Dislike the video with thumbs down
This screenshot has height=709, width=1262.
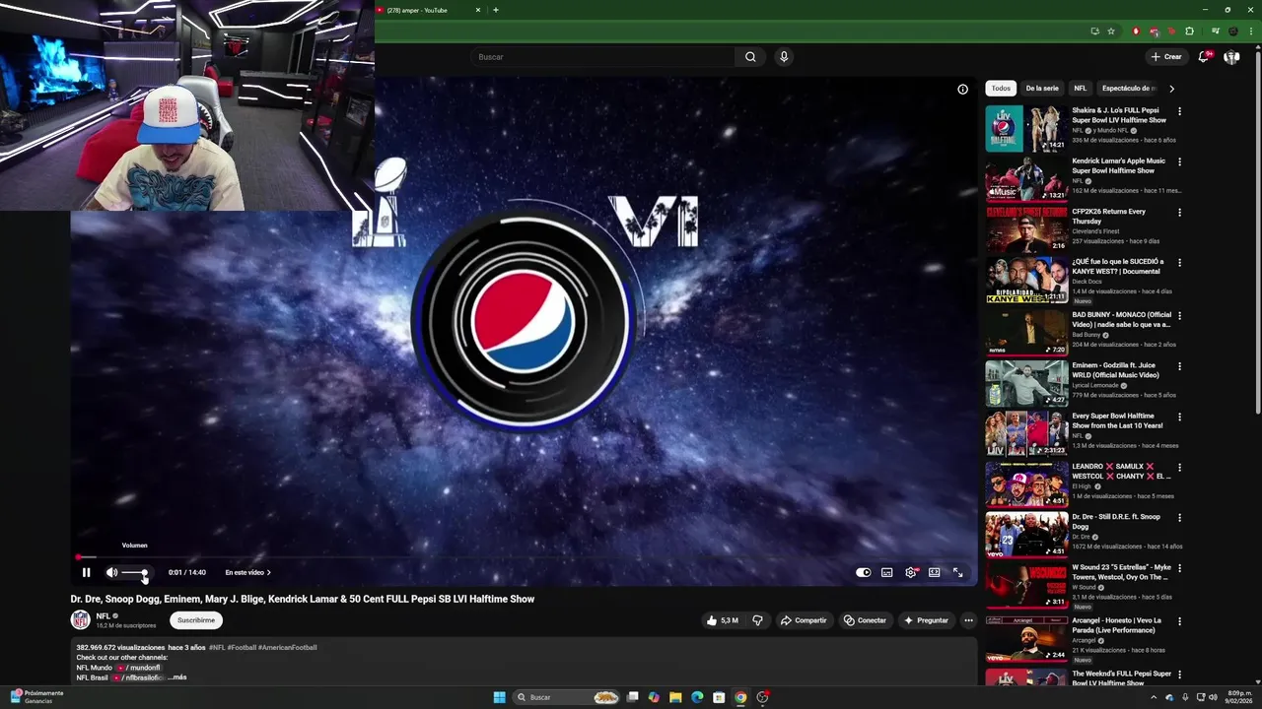[x=757, y=620]
